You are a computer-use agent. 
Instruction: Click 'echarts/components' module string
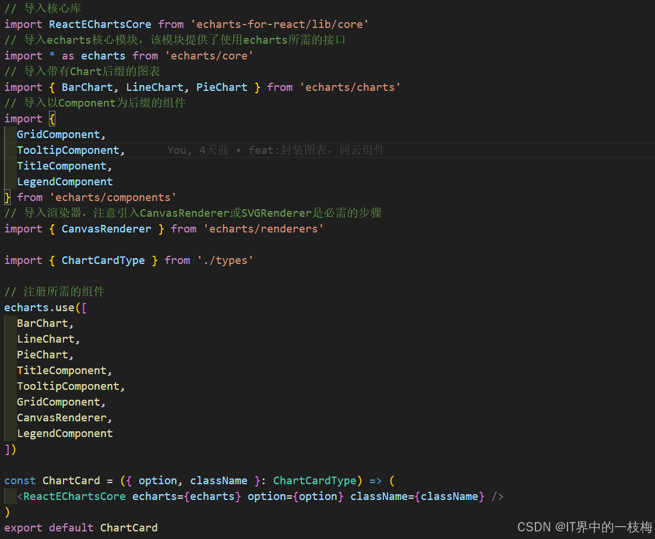tap(113, 197)
